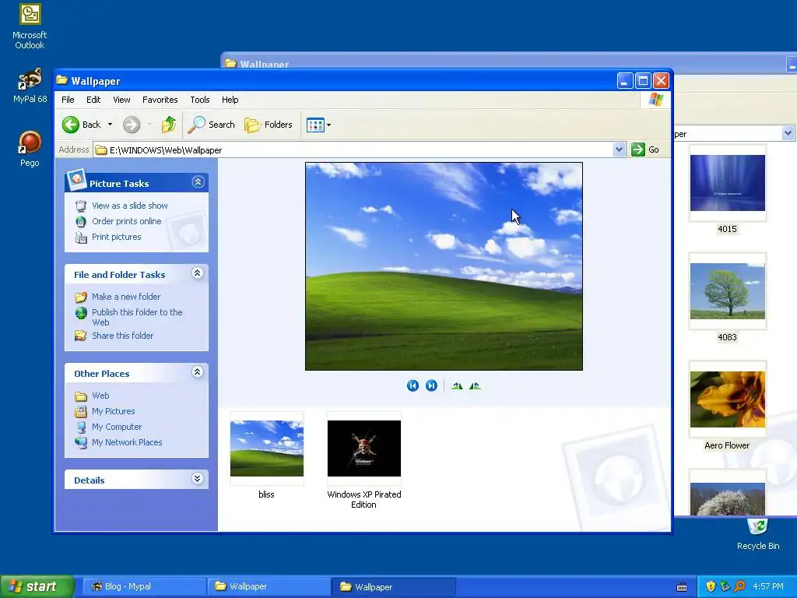Rotate the picture counterclockwise

click(476, 386)
